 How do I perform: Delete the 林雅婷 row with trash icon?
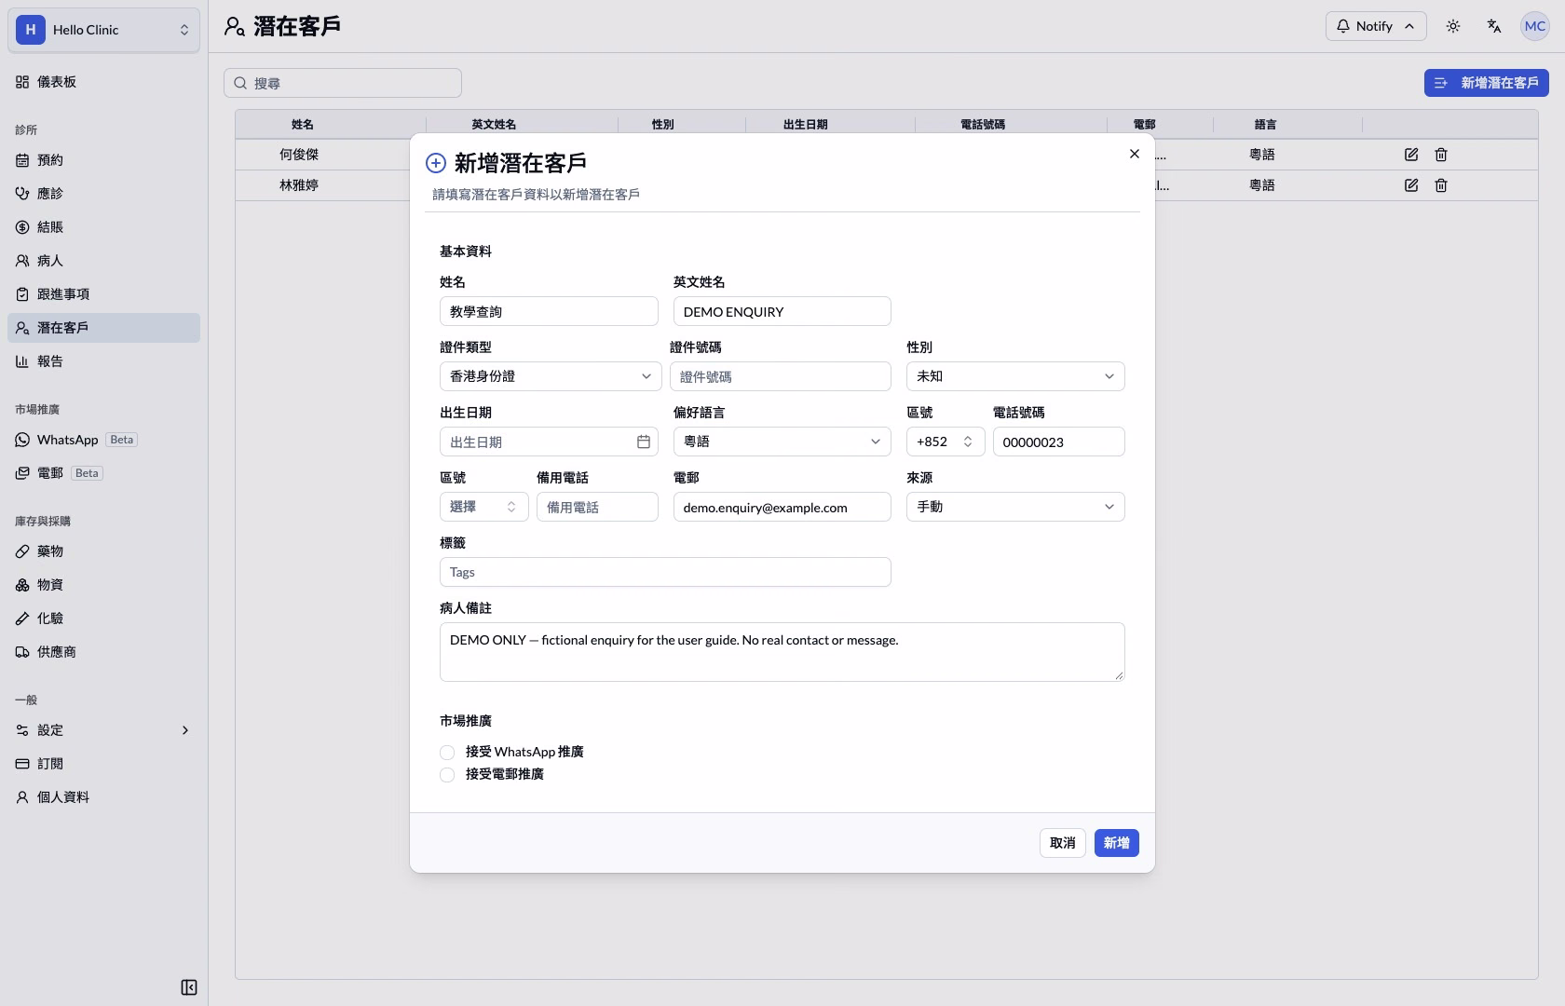tap(1441, 185)
